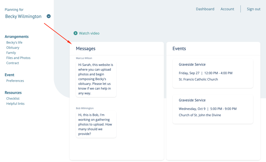The height and width of the screenshot is (162, 266).
Task: Select Obituary in the sidebar
Action: click(x=13, y=47)
